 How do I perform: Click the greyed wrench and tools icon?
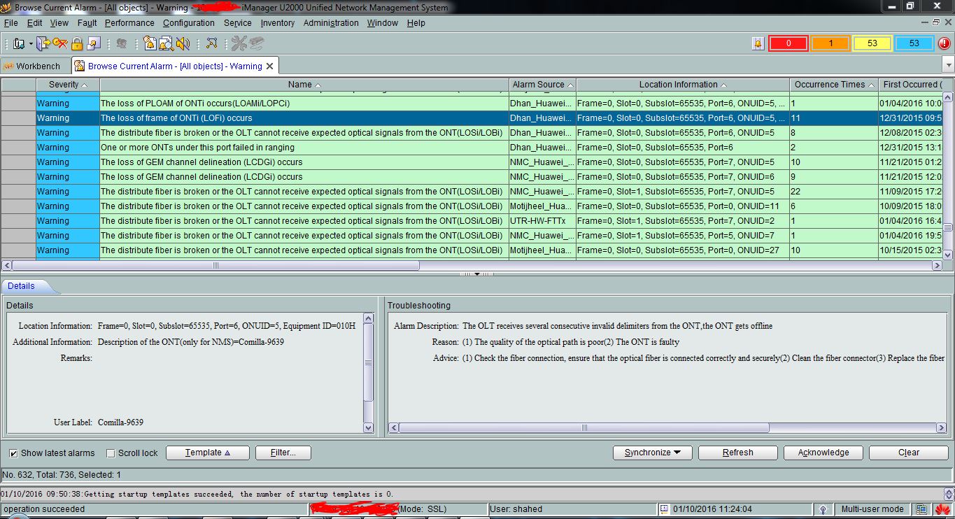pos(239,43)
